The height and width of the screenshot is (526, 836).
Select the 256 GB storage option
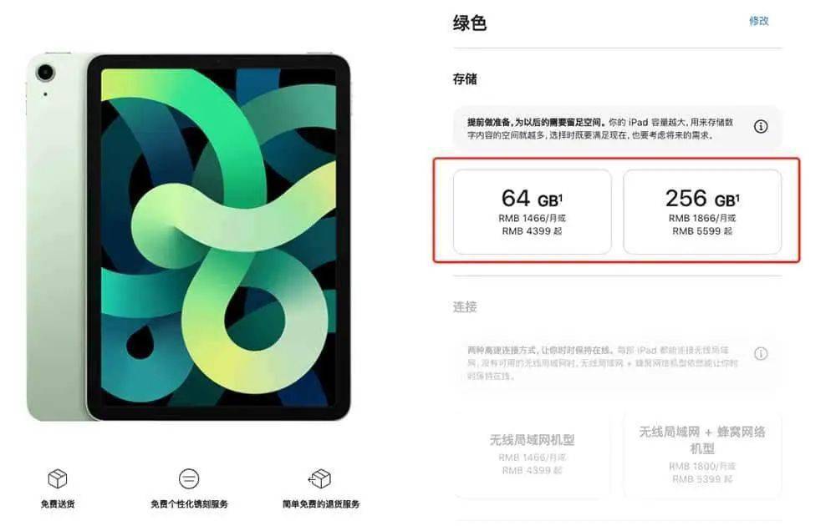[702, 212]
